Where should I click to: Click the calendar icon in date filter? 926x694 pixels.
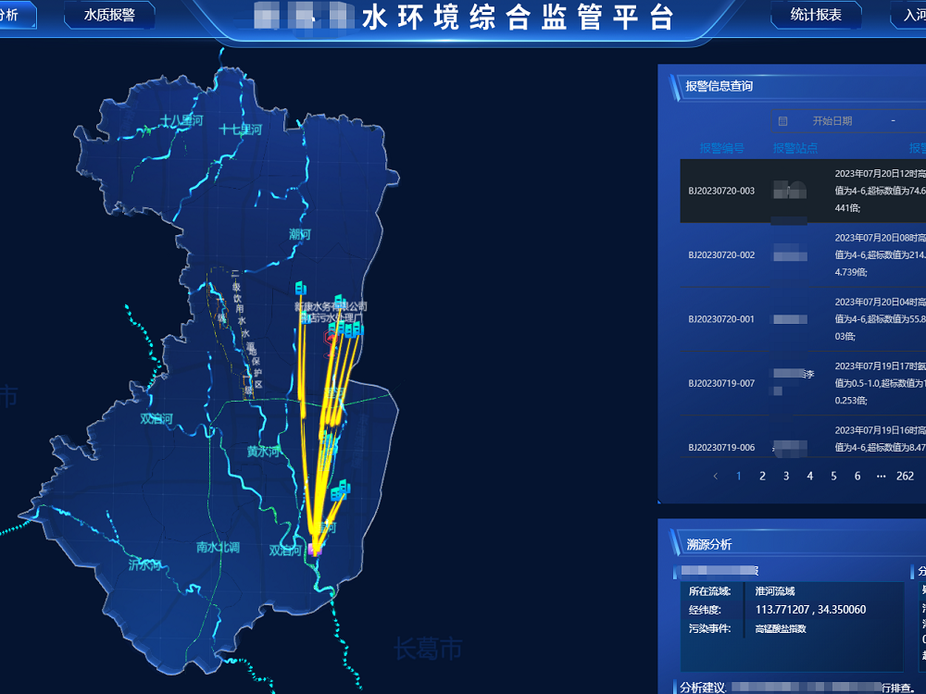[782, 121]
